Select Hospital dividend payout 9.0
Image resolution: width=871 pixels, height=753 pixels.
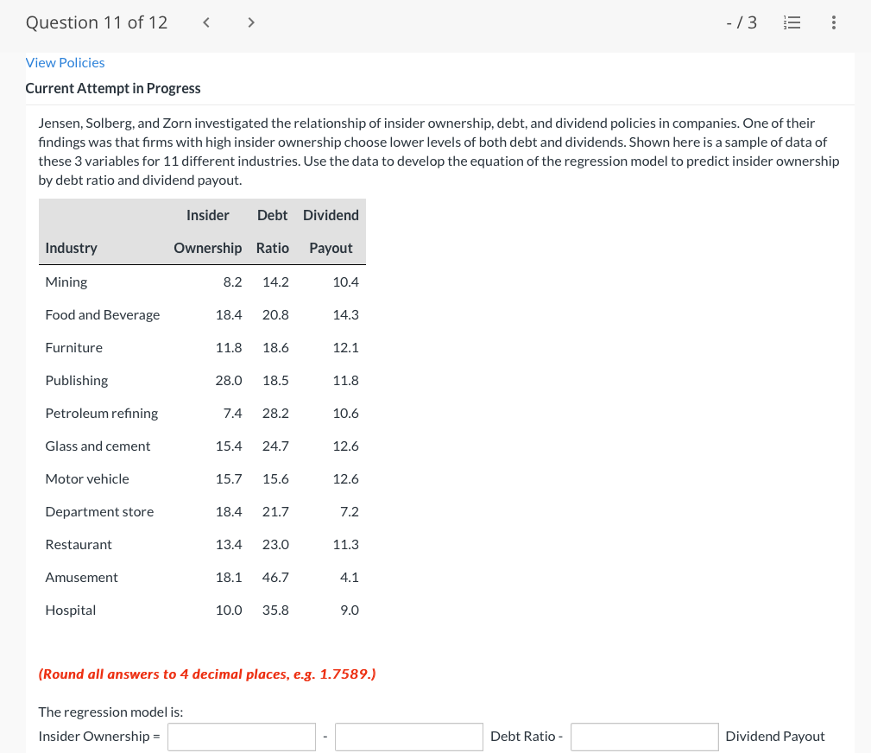pyautogui.click(x=350, y=610)
